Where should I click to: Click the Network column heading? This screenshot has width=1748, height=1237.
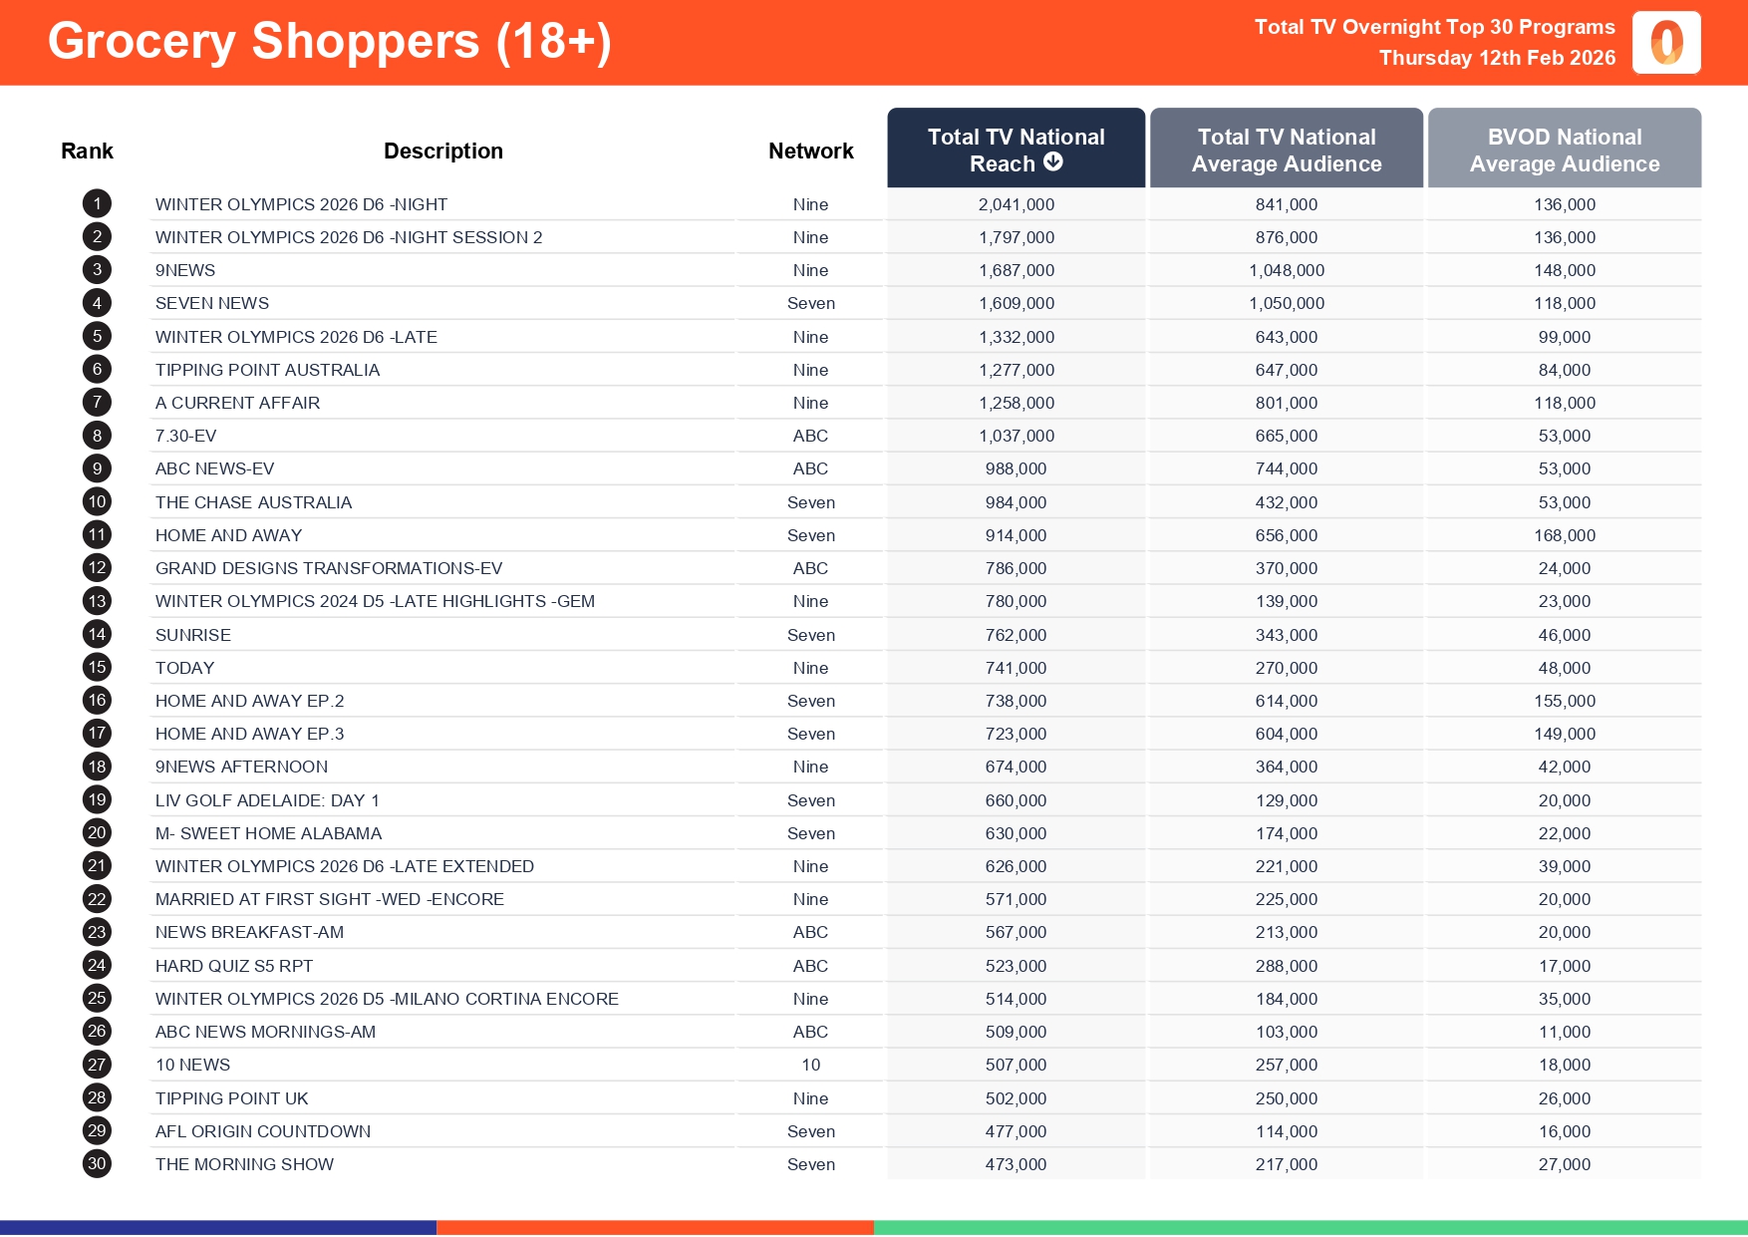click(x=810, y=152)
